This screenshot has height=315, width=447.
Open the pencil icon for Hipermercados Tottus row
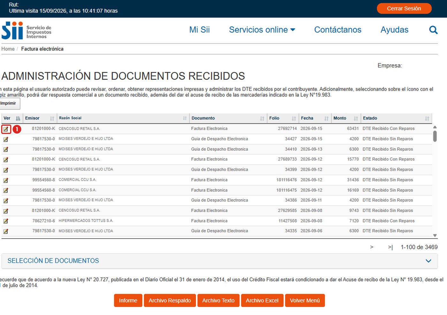[x=6, y=221]
